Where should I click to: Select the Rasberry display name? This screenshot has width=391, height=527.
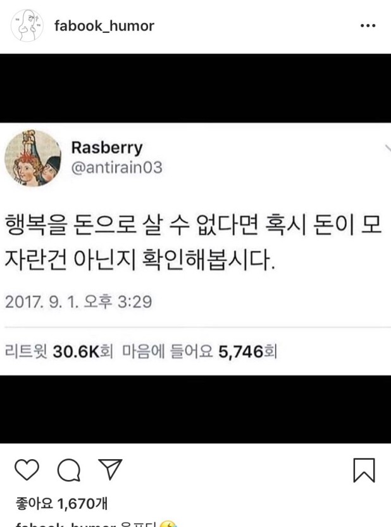107,148
